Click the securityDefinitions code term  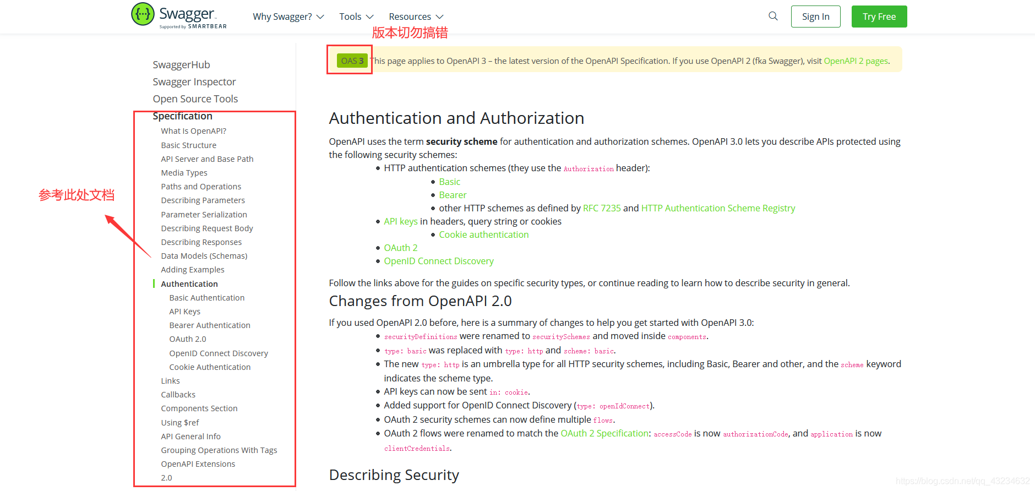pos(421,337)
